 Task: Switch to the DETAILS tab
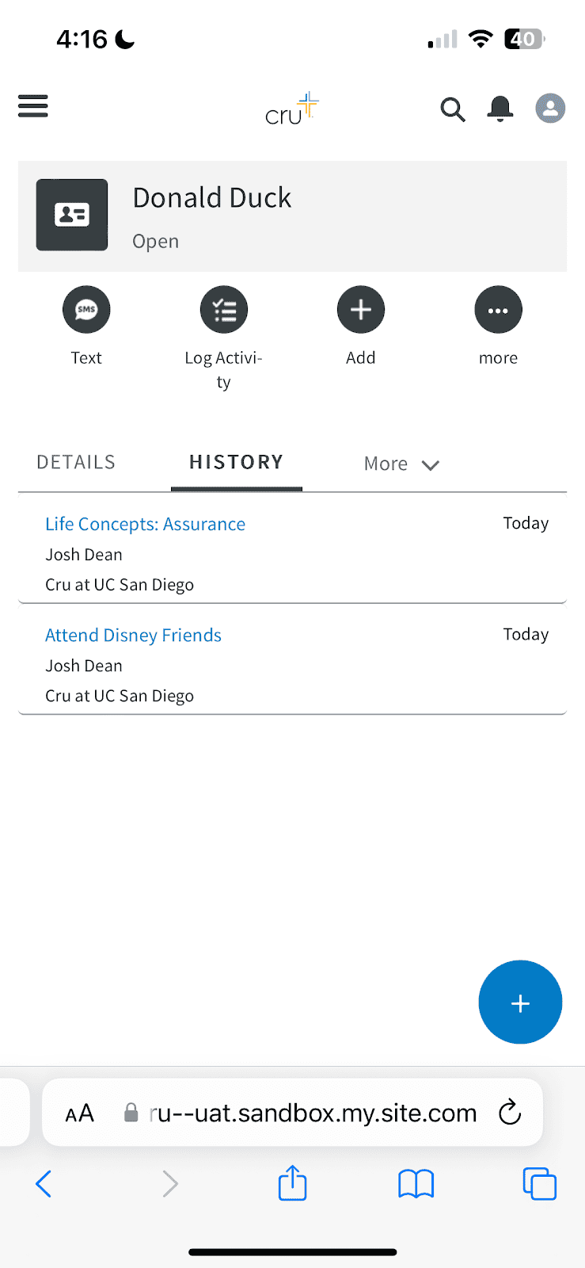click(x=76, y=462)
